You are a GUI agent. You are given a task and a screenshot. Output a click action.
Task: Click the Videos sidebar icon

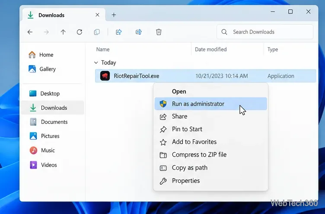pos(33,165)
